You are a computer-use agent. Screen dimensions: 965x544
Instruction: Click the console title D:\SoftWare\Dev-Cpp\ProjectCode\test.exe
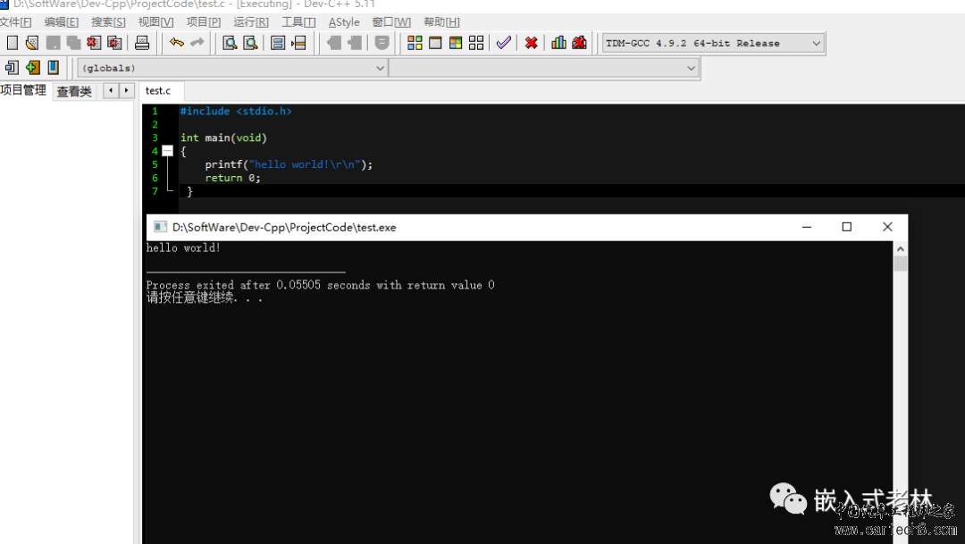284,227
